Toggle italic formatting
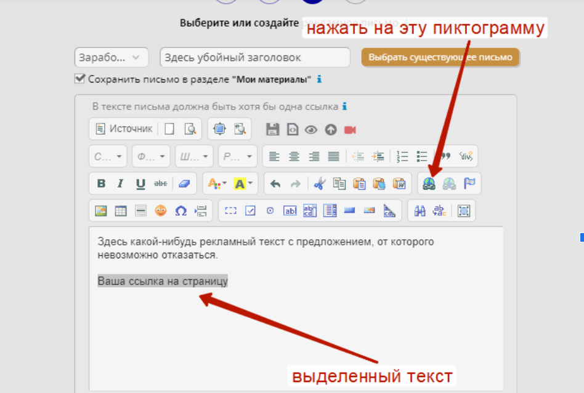 coord(120,183)
